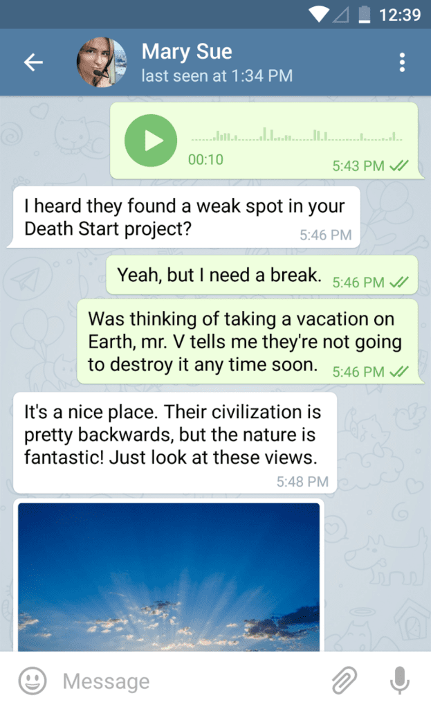Go back using the arrow icon
The height and width of the screenshot is (709, 431).
(33, 62)
